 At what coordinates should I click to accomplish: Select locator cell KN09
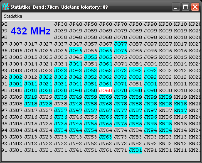point(165,97)
